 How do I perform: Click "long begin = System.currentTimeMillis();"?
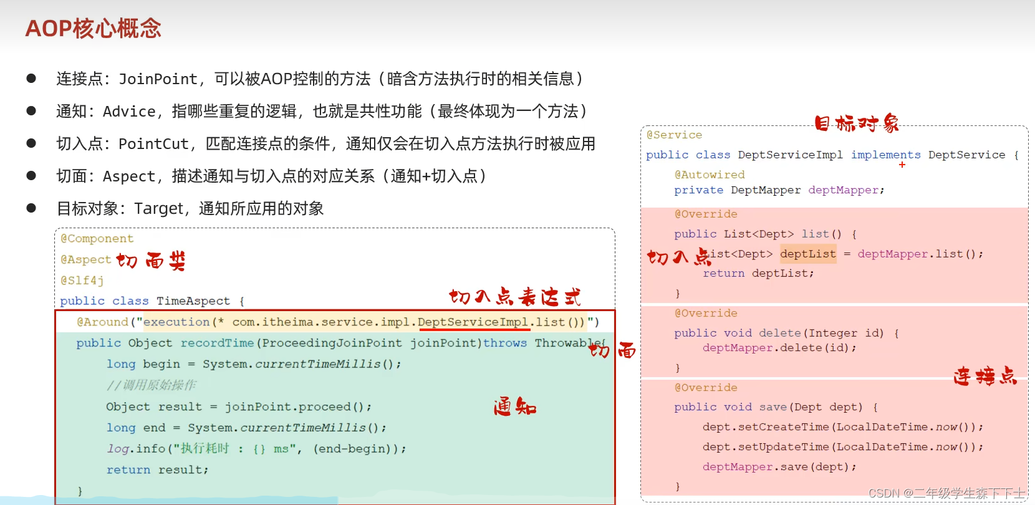[254, 364]
